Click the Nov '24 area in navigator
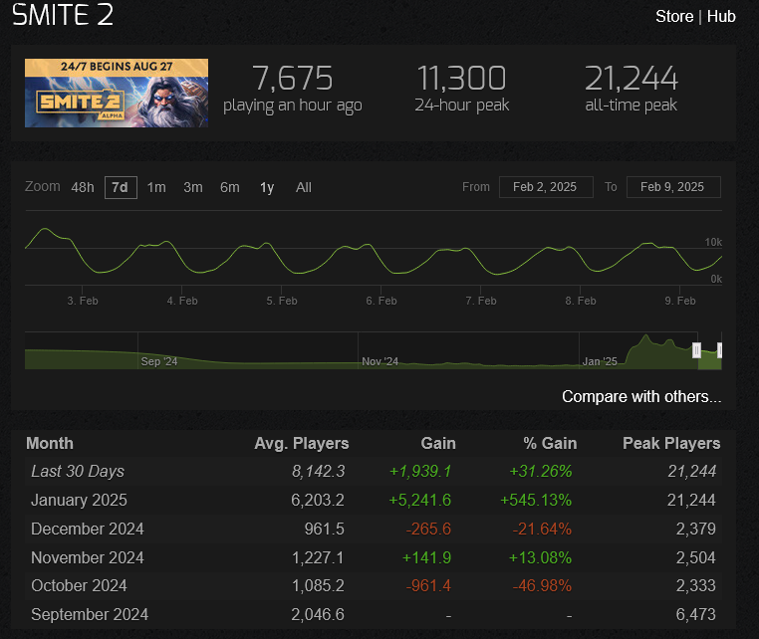Viewport: 759px width, 639px height. coord(379,361)
